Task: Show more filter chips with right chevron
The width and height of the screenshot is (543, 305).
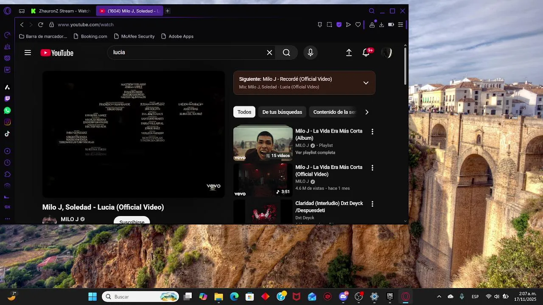Action: point(367,112)
